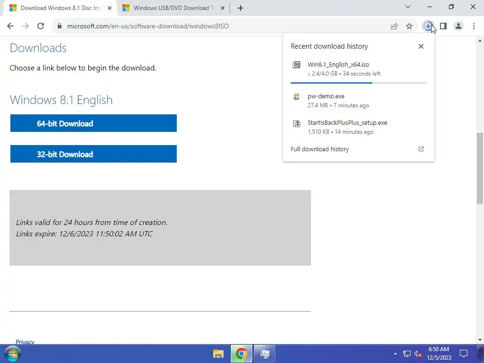Open the Windows Start button

click(12, 354)
